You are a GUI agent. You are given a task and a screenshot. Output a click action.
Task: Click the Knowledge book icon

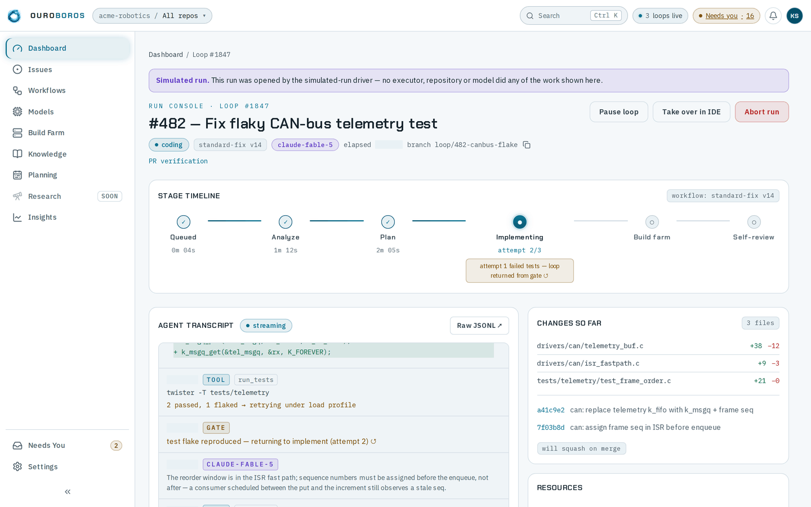[x=17, y=154]
